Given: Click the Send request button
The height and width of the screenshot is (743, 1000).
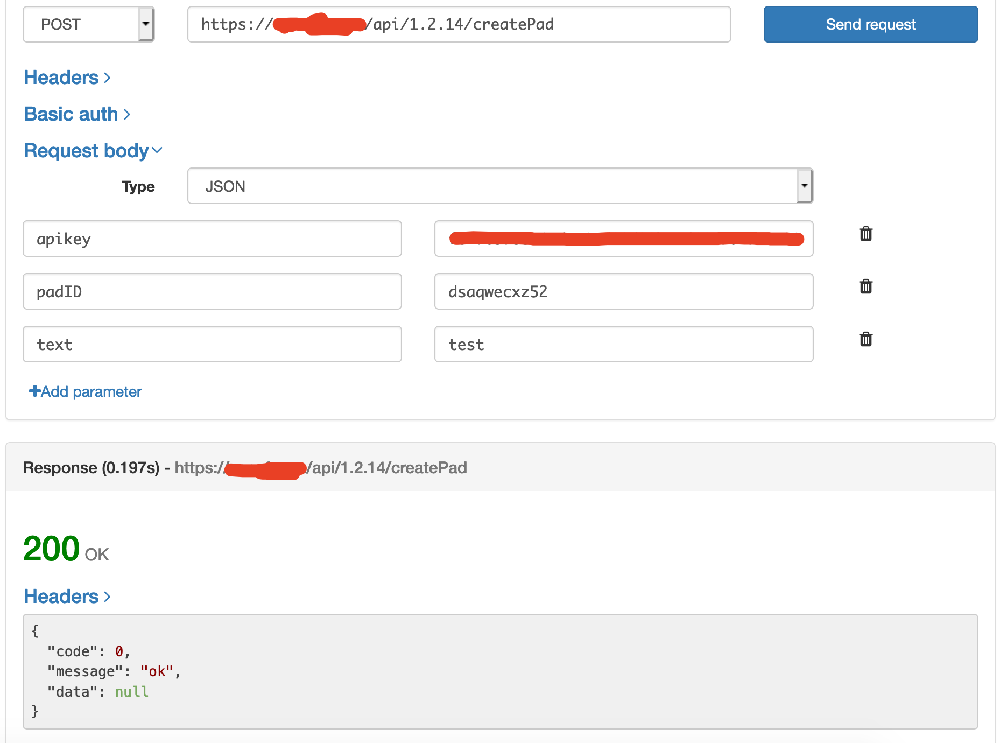Looking at the screenshot, I should [x=870, y=24].
